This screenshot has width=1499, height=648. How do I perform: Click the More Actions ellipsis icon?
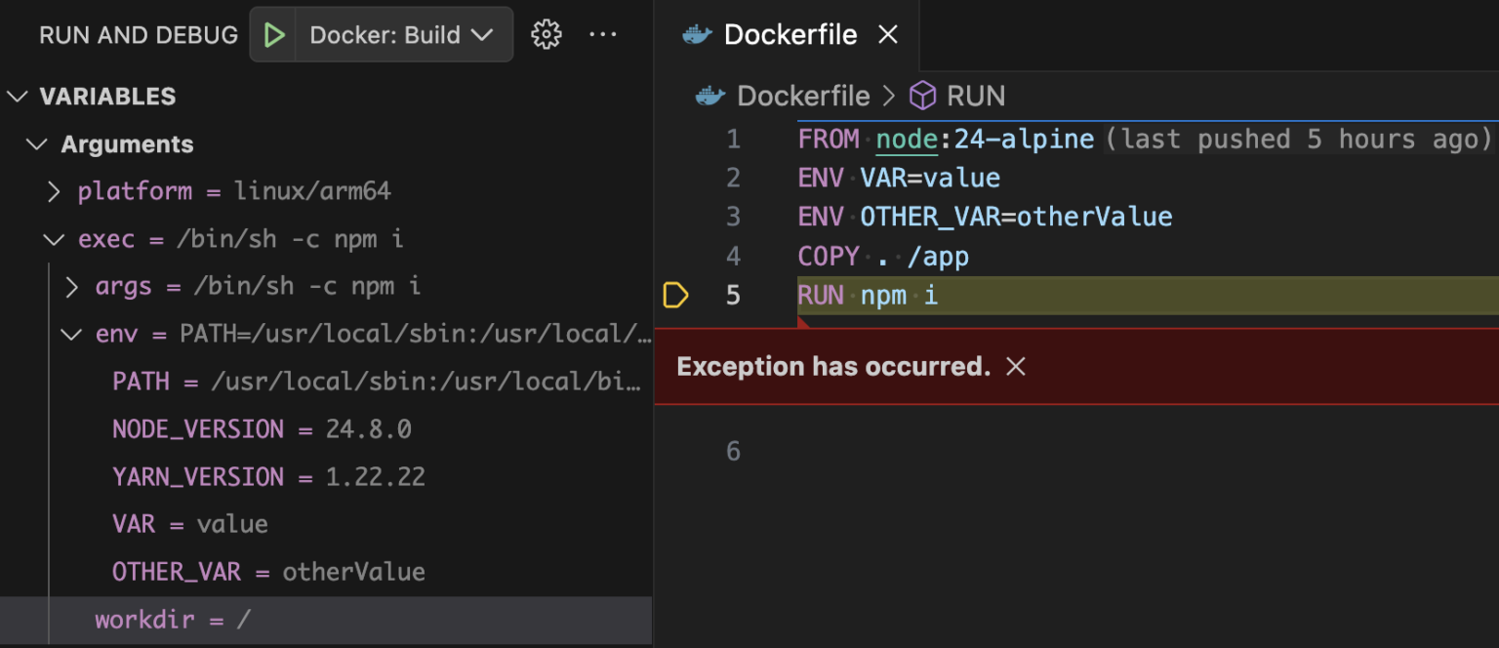603,34
